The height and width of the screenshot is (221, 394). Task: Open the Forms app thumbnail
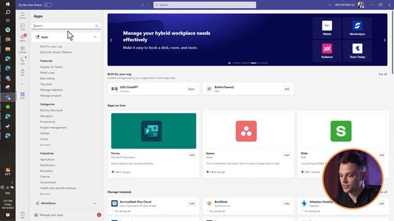pos(154,131)
